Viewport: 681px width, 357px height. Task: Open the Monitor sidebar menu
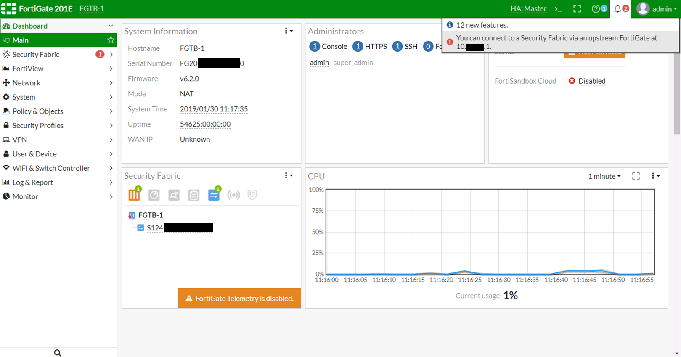click(58, 197)
